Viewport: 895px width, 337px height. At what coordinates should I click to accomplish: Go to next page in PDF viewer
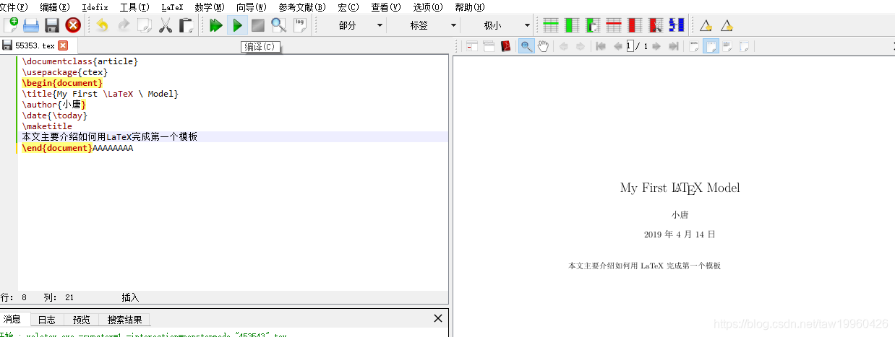[656, 46]
